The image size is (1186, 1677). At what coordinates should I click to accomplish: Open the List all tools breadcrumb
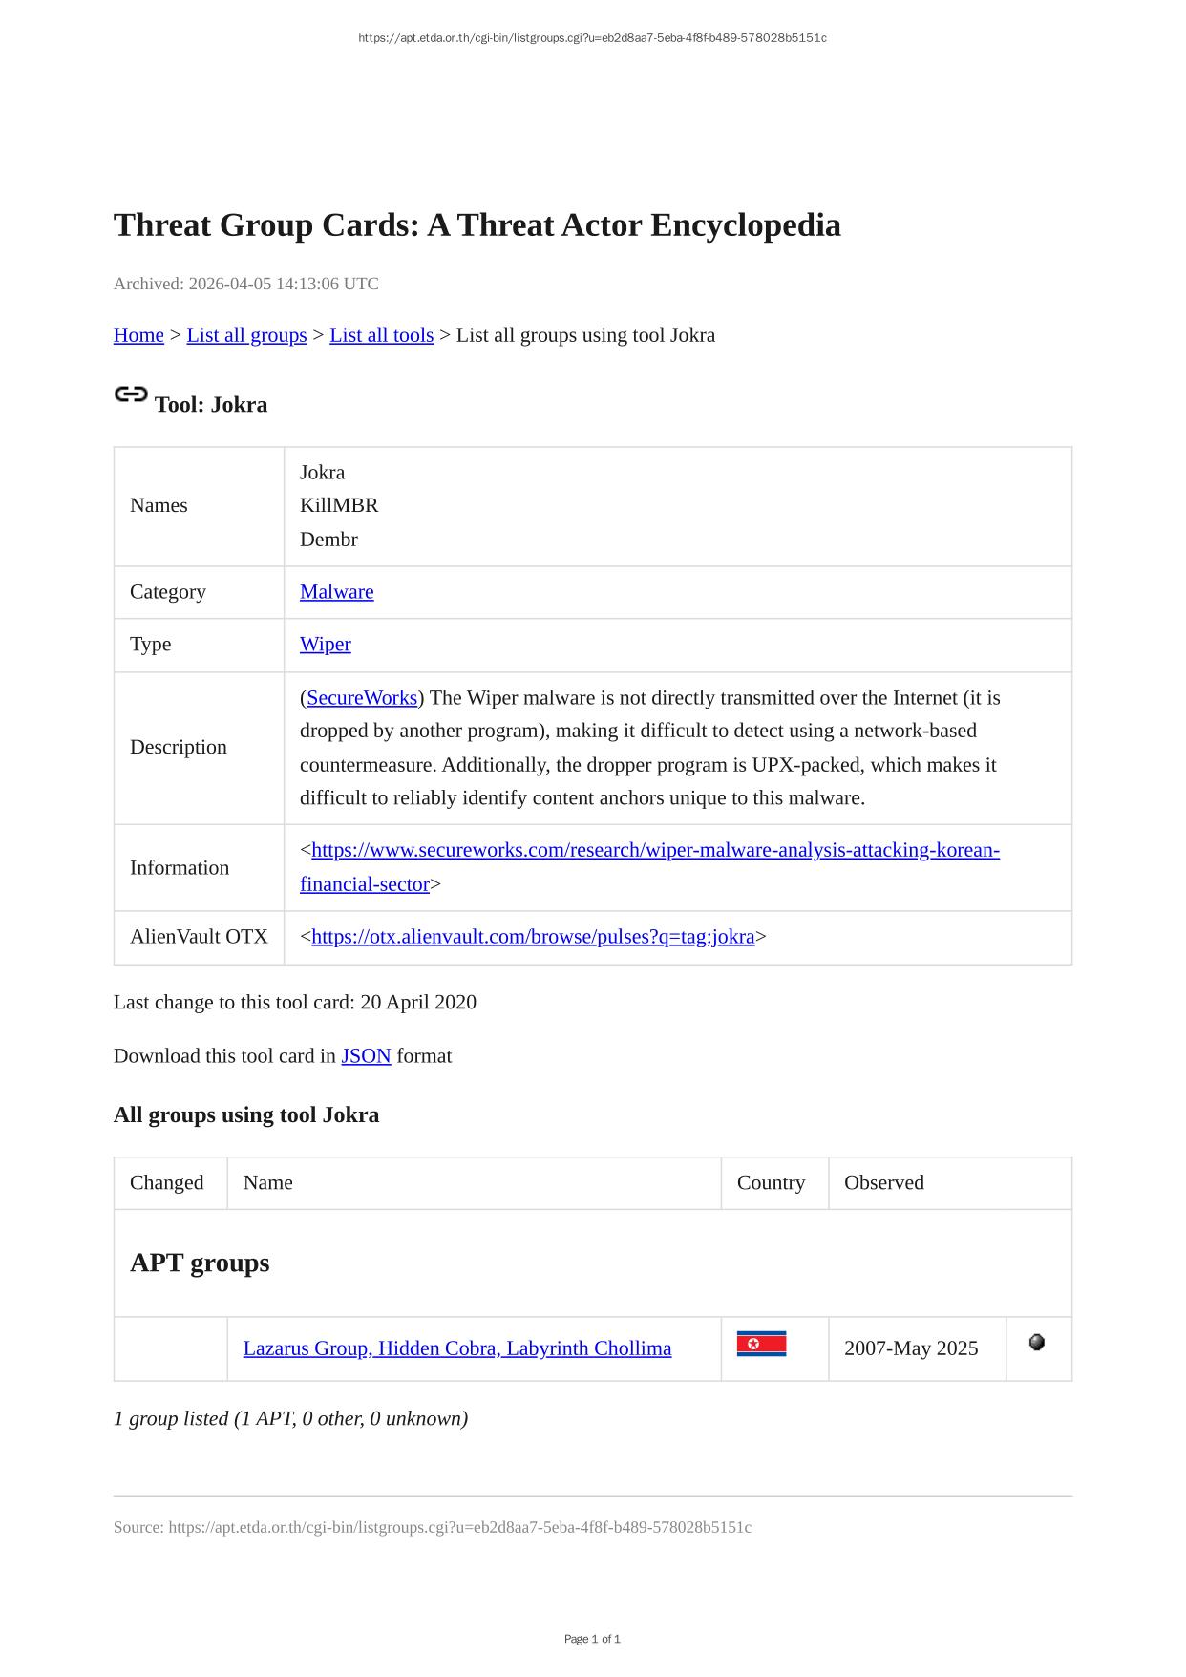[381, 335]
